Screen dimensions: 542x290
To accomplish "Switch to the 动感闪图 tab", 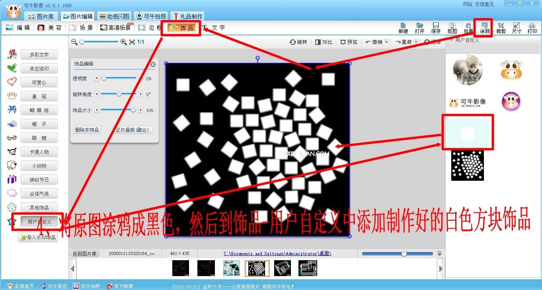I will (115, 16).
